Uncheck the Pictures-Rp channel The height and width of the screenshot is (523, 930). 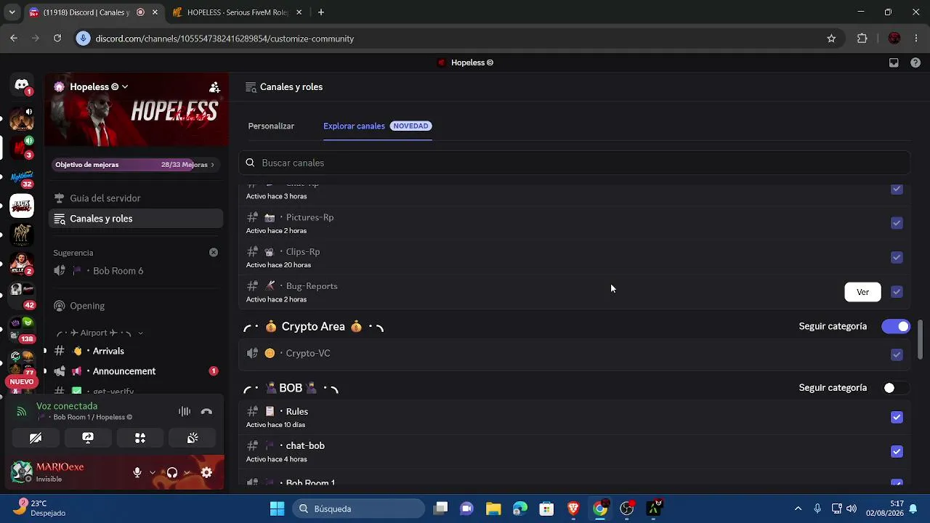coord(897,223)
